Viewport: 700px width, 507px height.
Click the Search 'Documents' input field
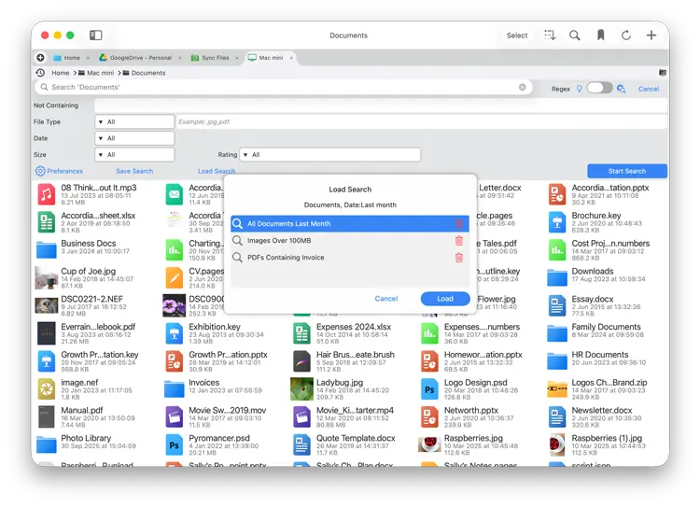click(280, 88)
